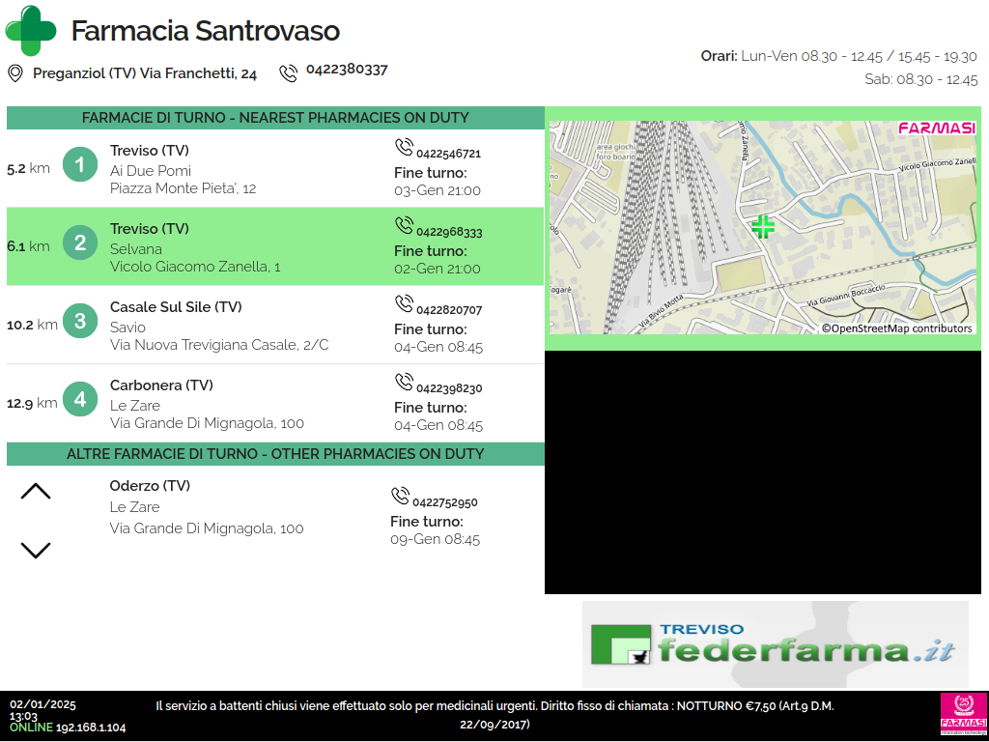989x742 pixels.
Task: Select the highlighted Selvana pharmacy row
Action: [x=275, y=247]
